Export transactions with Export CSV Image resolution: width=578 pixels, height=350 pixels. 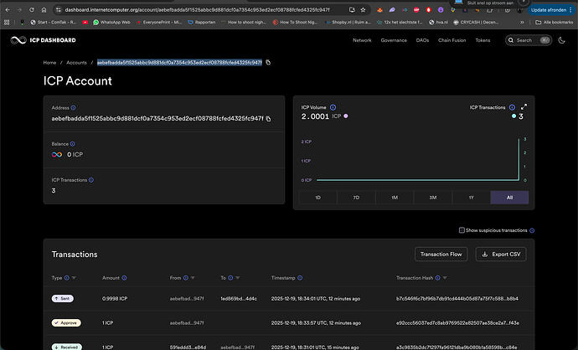[x=501, y=255]
